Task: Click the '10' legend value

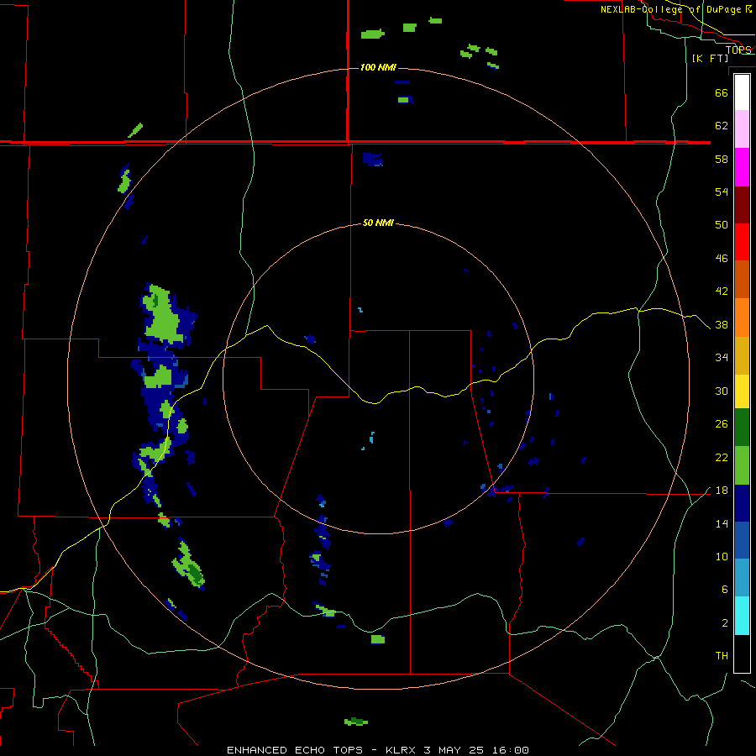Action: coord(722,557)
